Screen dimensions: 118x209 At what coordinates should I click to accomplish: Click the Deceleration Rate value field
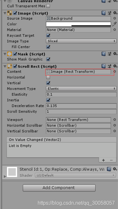(x=81, y=106)
